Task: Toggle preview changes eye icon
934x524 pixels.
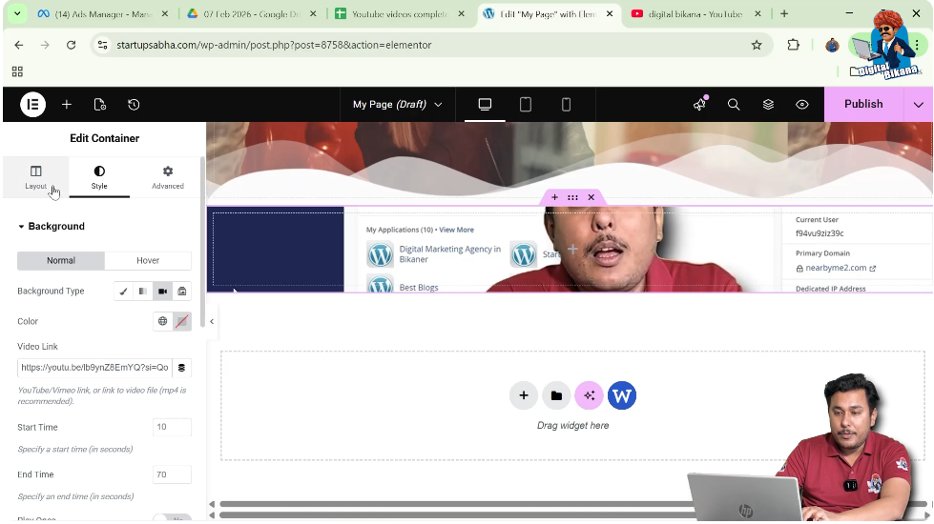Action: pos(802,105)
